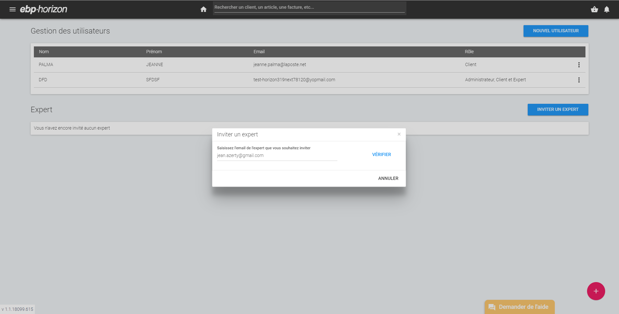
Task: Click the pink plus floating button
Action: pos(596,291)
